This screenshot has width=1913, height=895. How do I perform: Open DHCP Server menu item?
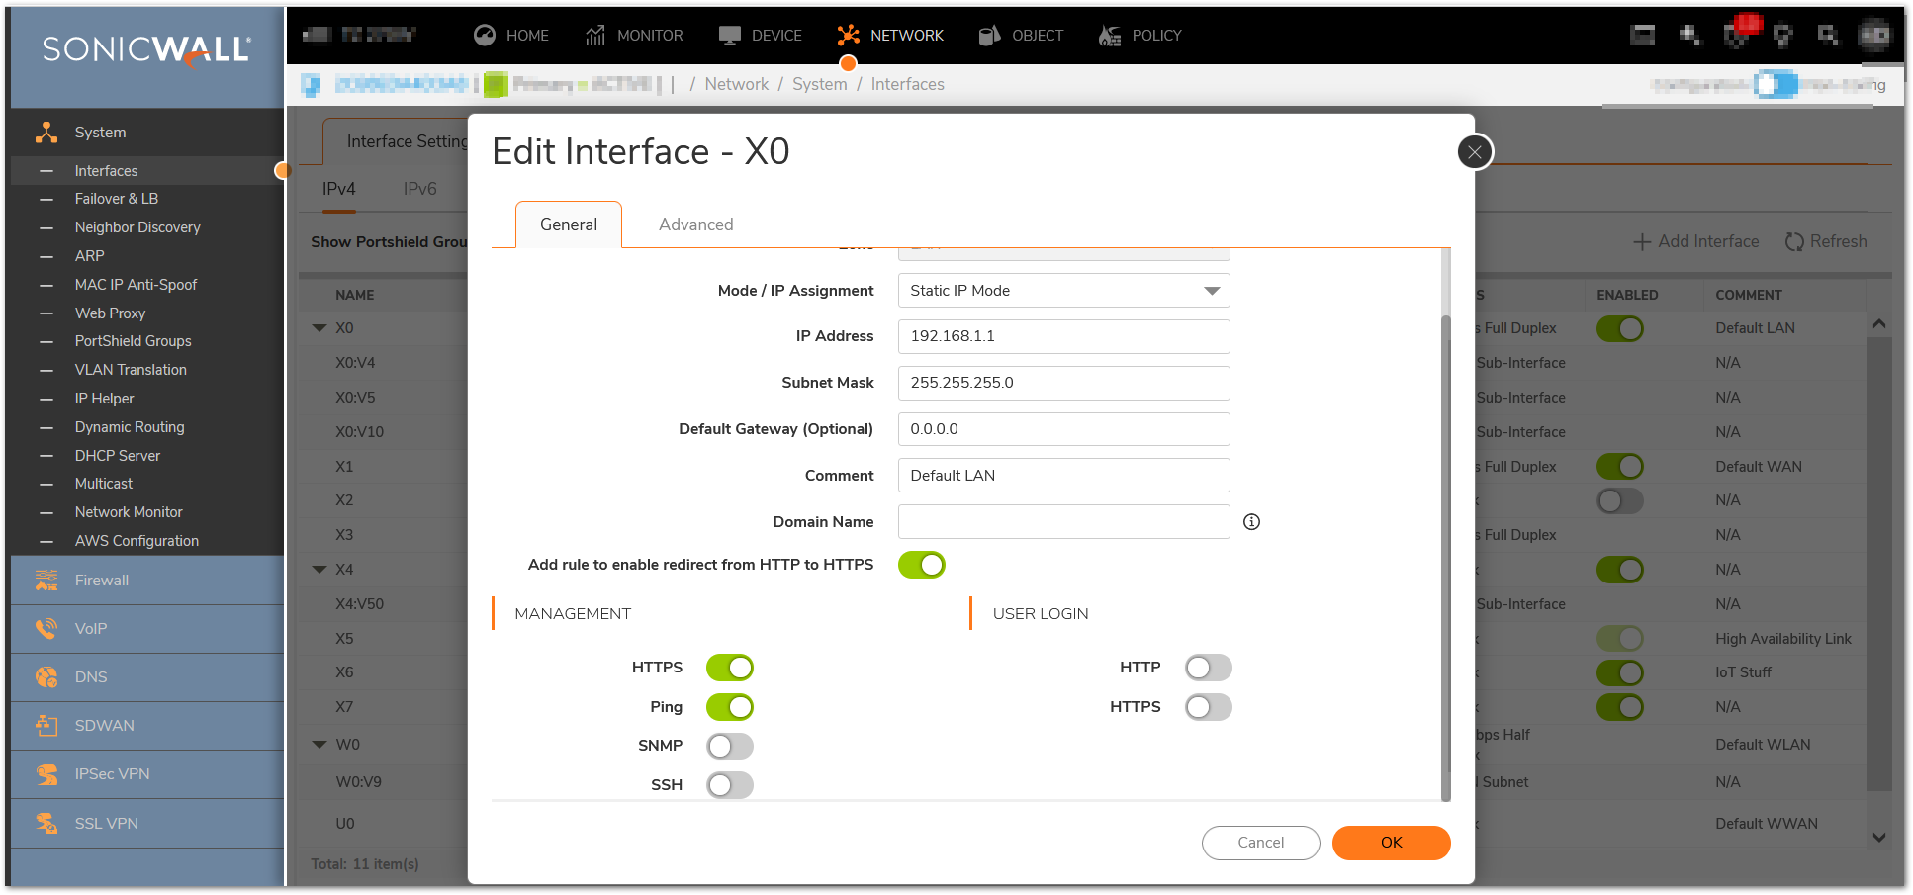click(118, 456)
